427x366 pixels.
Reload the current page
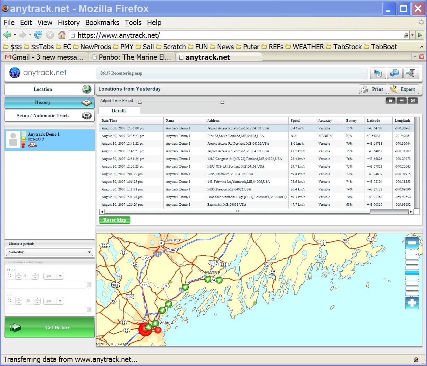tap(38, 35)
